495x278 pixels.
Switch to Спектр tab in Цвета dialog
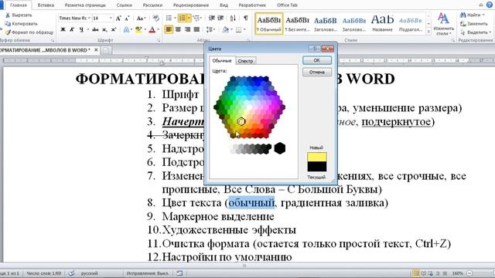click(x=245, y=61)
